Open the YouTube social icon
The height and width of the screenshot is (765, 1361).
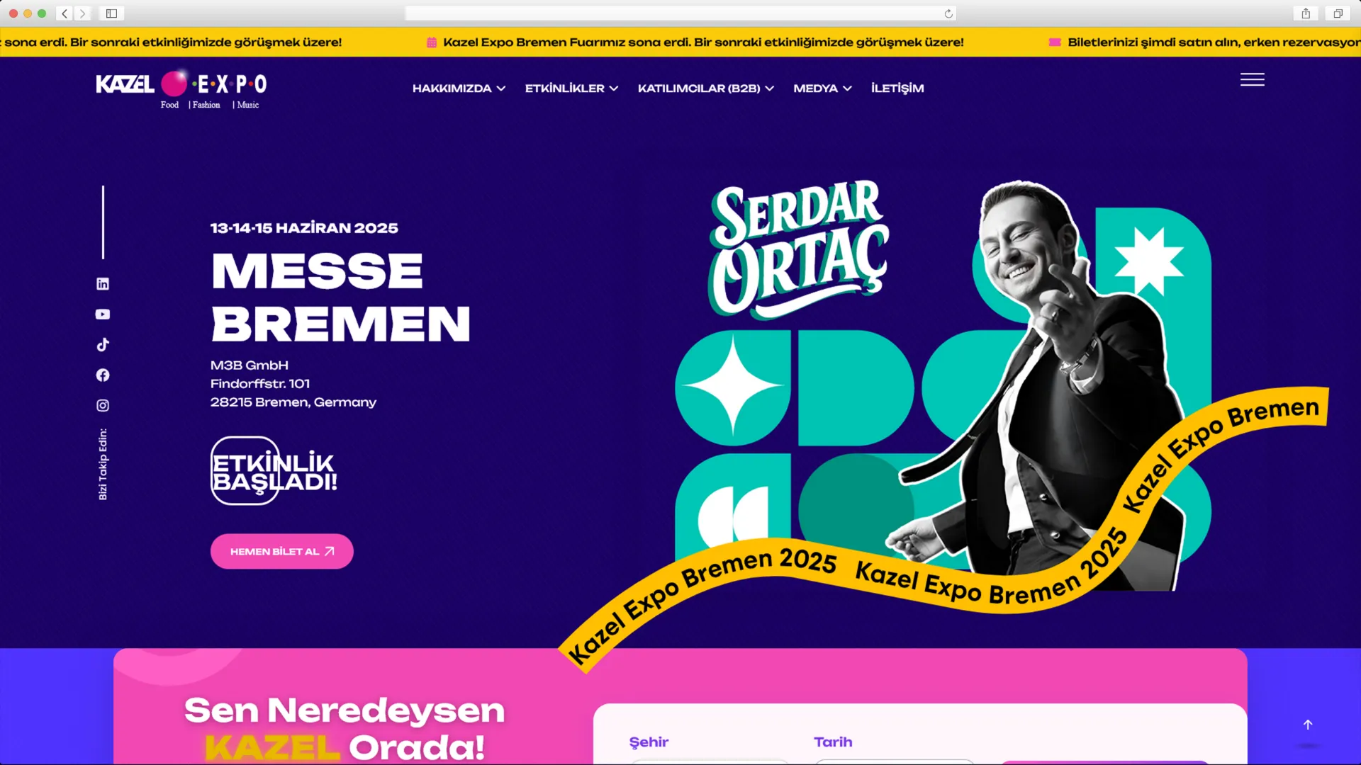103,314
